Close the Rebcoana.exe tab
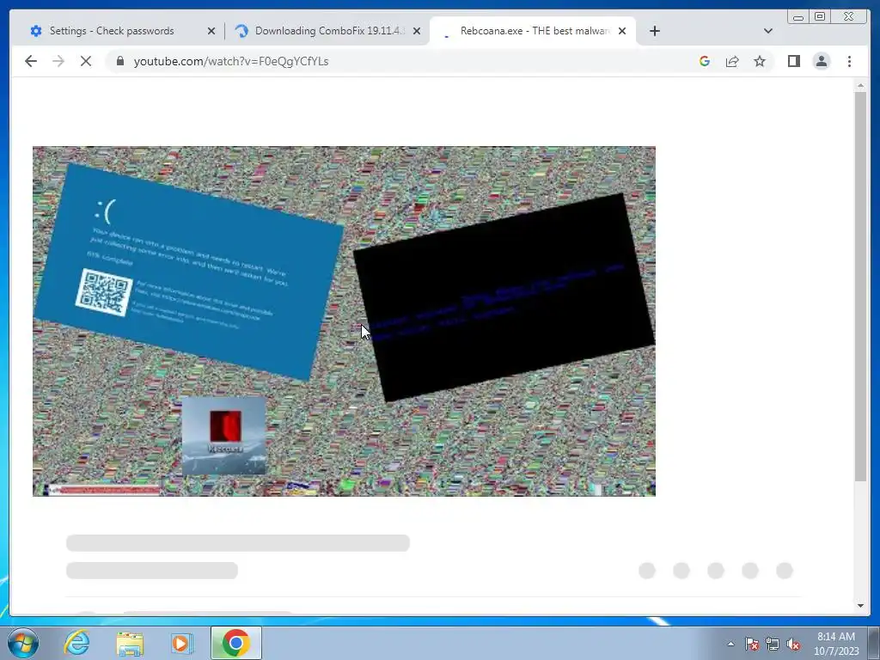880x660 pixels. (622, 31)
